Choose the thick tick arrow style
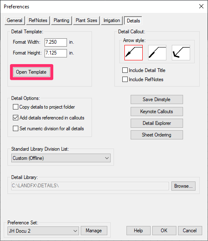Image resolution: width=208 pixels, height=241 pixels. (157, 52)
